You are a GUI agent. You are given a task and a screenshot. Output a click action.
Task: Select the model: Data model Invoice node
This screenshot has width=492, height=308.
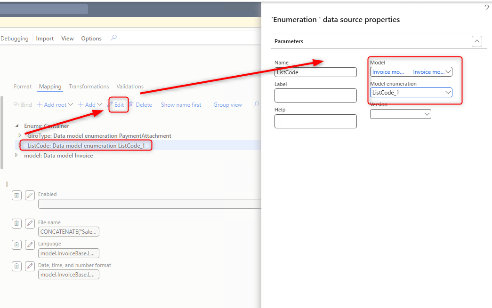pyautogui.click(x=58, y=156)
